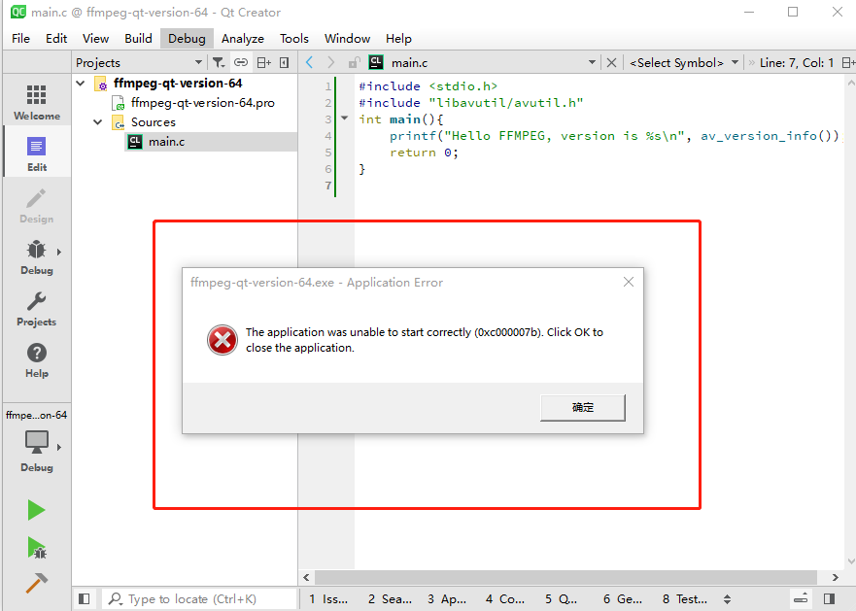856x611 pixels.
Task: Open the Build menu
Action: [138, 39]
